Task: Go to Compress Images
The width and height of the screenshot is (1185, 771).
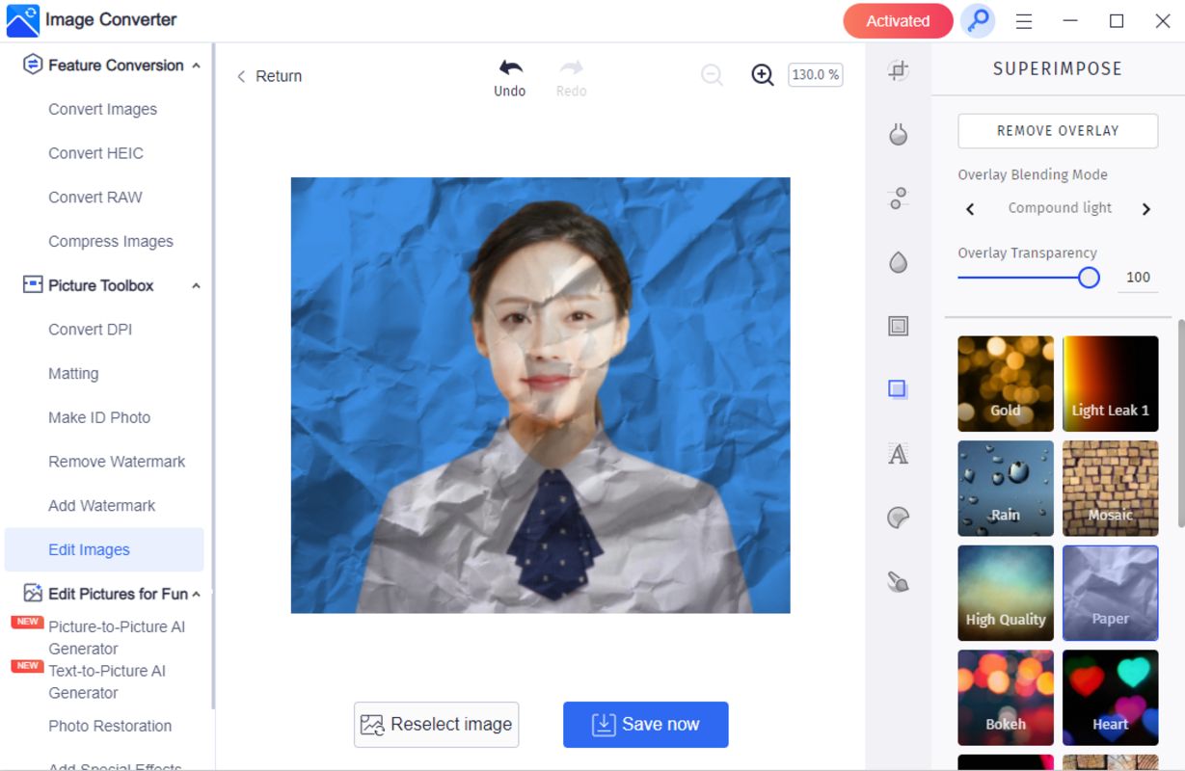Action: tap(111, 241)
